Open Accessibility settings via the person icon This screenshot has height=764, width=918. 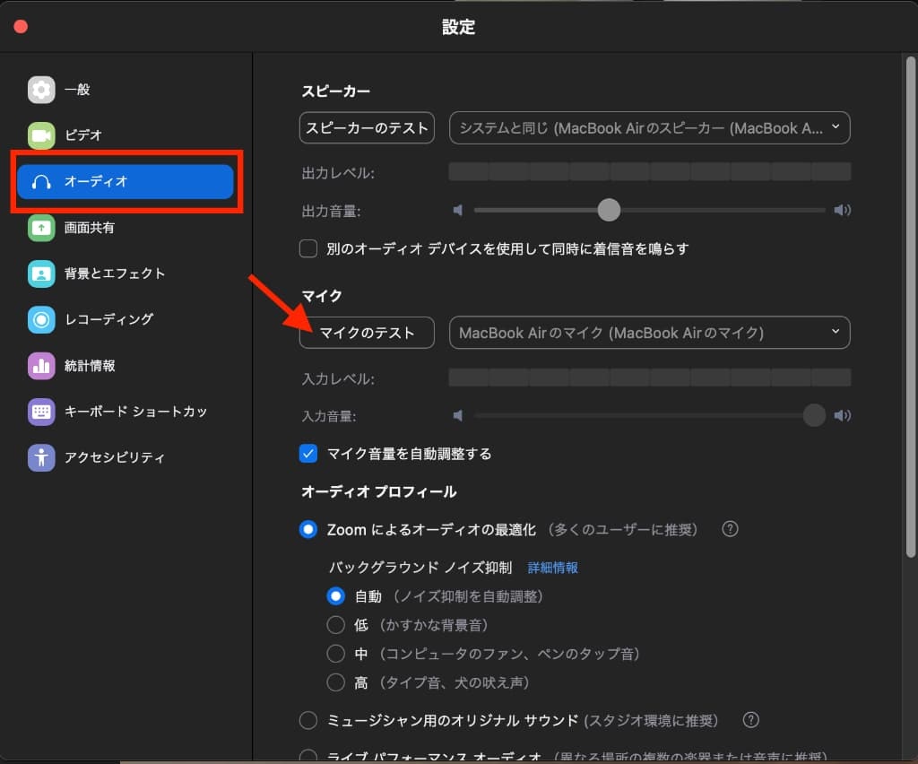click(x=42, y=457)
